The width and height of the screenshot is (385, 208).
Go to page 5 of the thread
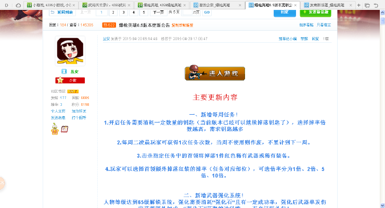pos(144,12)
